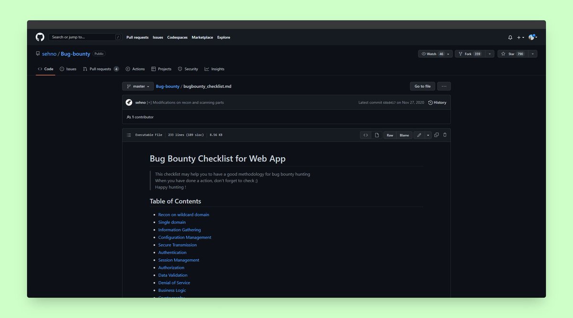Open the commit message about recon modifications
This screenshot has height=318, width=573.
click(x=185, y=102)
